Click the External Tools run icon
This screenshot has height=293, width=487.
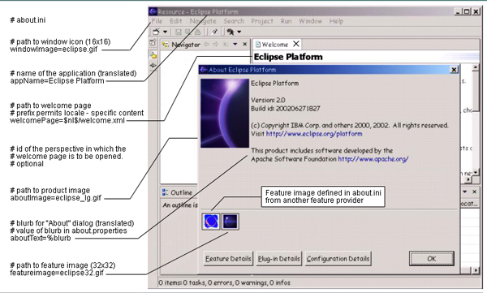pyautogui.click(x=231, y=32)
